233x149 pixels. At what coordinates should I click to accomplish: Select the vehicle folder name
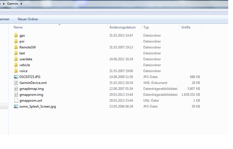click(25, 65)
